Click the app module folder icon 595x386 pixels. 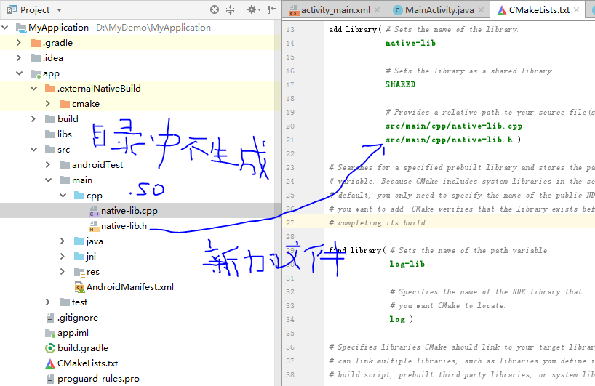point(36,73)
